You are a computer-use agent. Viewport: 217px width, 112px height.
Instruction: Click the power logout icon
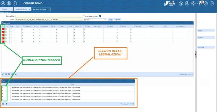pyautogui.click(x=212, y=3)
